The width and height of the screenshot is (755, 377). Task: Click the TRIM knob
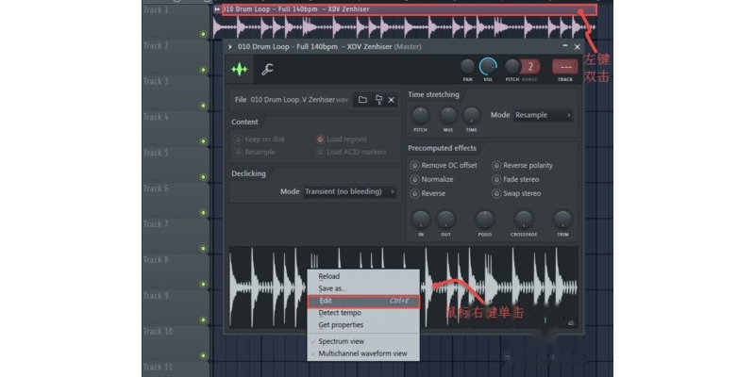562,220
